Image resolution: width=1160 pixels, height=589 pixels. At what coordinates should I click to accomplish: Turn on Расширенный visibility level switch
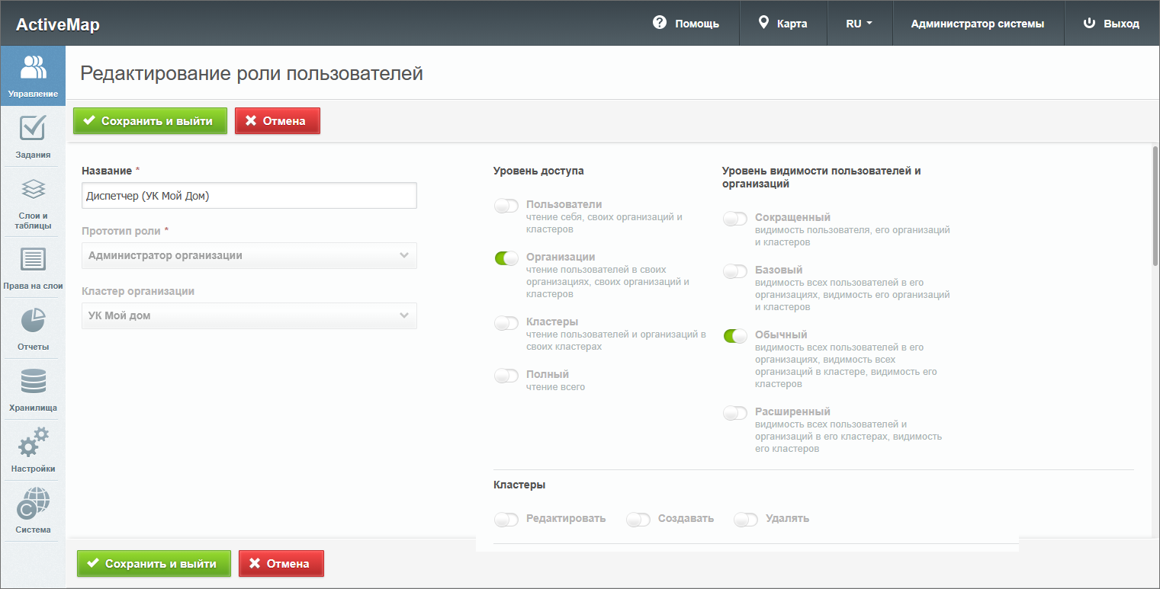735,413
